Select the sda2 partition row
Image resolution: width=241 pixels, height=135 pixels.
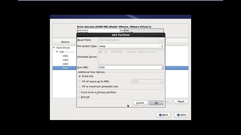coord(66,60)
